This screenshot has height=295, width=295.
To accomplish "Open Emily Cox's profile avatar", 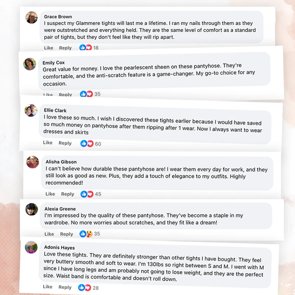I will pyautogui.click(x=29, y=64).
